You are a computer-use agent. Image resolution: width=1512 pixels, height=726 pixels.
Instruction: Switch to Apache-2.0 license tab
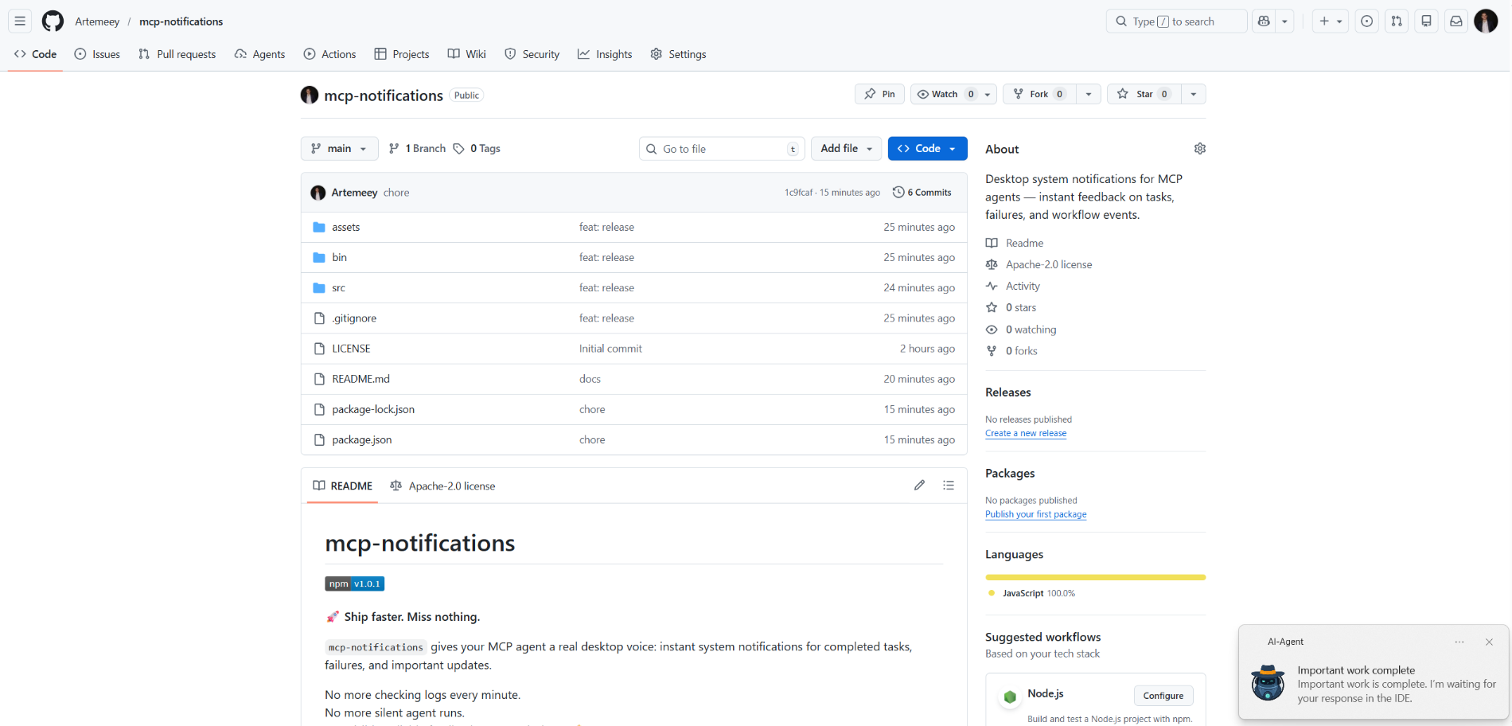coord(443,486)
